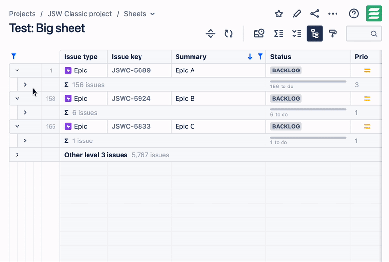Select row number 158
This screenshot has height=262, width=389.
point(51,99)
